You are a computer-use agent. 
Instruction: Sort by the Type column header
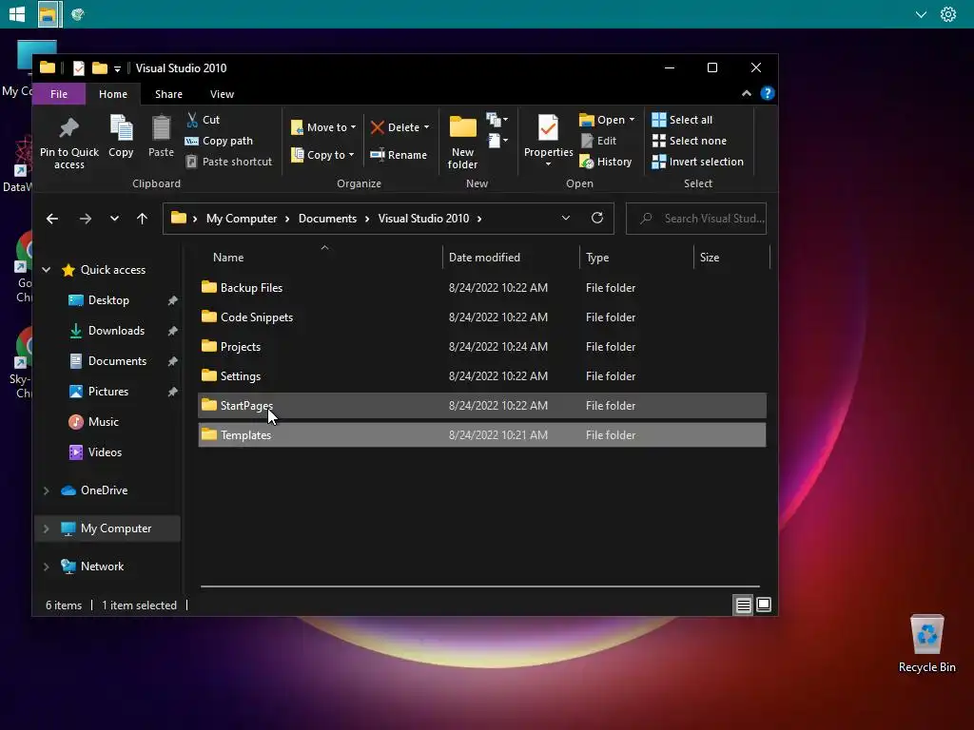[x=597, y=258]
